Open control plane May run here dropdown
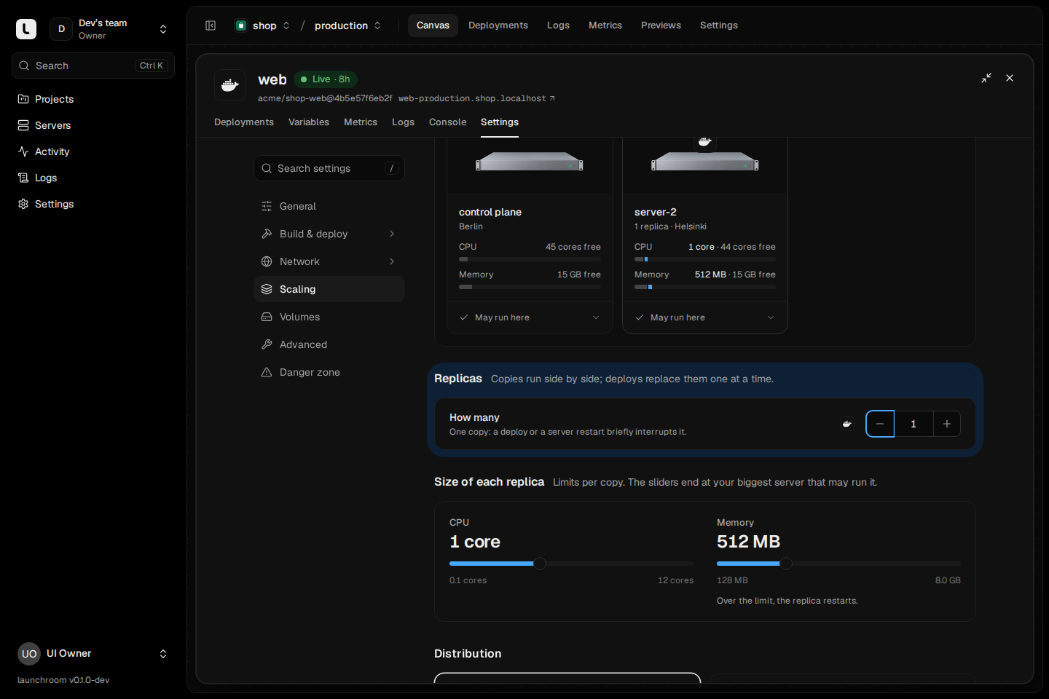Viewport: 1049px width, 699px height. pyautogui.click(x=530, y=317)
